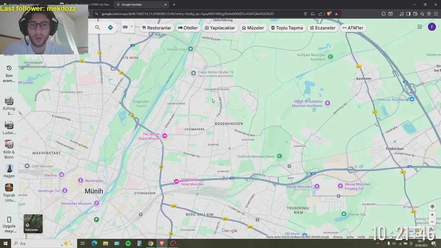The image size is (441, 248).
Task: Open the Windows notification center
Action: point(434,244)
